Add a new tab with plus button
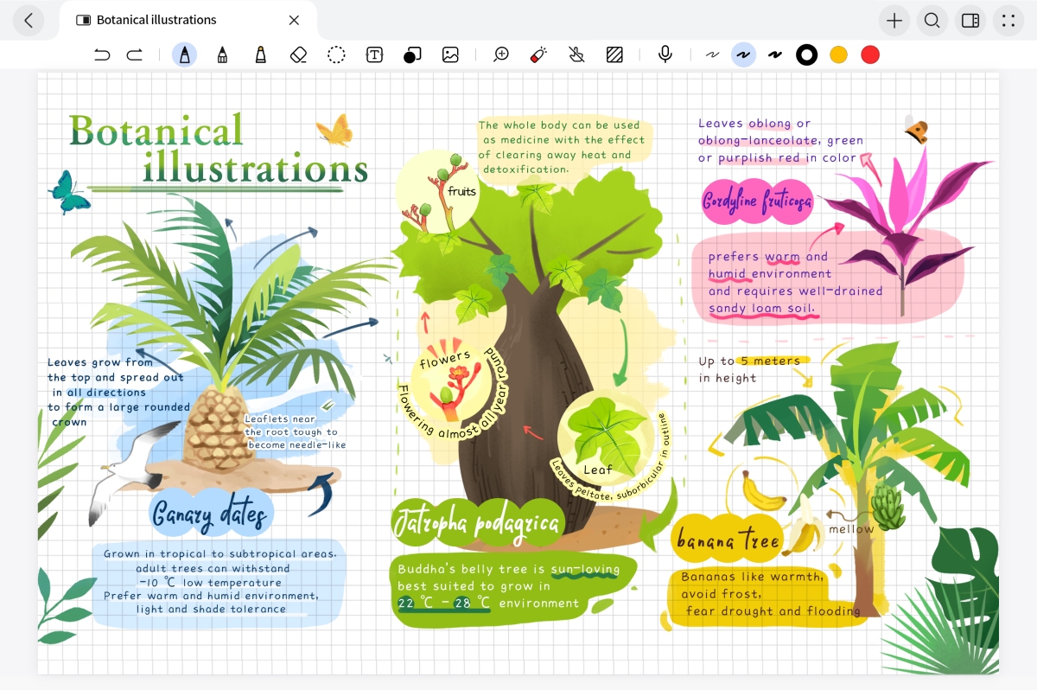Viewport: 1037px width, 690px height. click(x=894, y=21)
